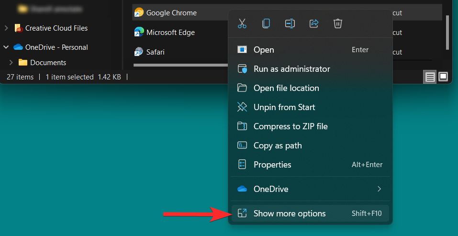Choose Open file location

tap(286, 88)
